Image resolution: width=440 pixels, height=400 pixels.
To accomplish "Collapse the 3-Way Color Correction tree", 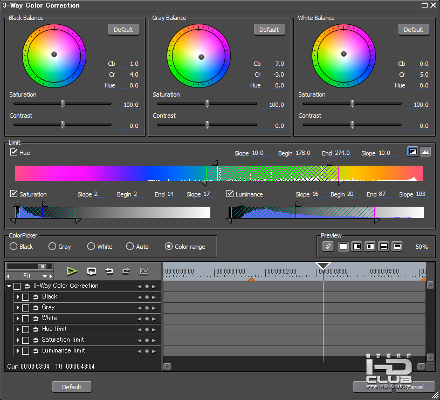I will click(9, 286).
